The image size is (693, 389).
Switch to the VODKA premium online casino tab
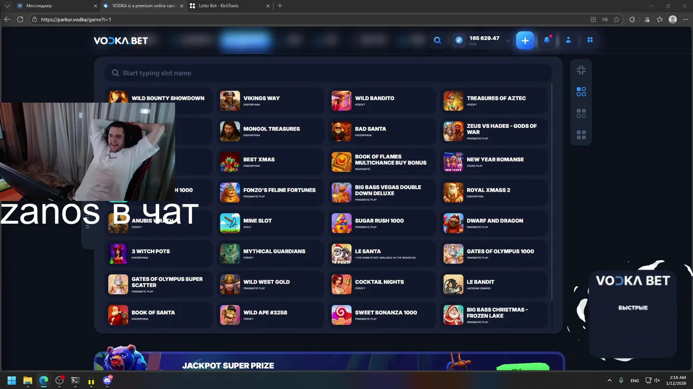pos(143,6)
